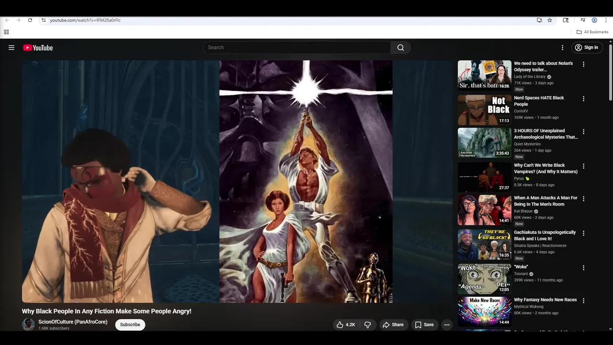
Task: Click the video title text
Action: point(106,311)
